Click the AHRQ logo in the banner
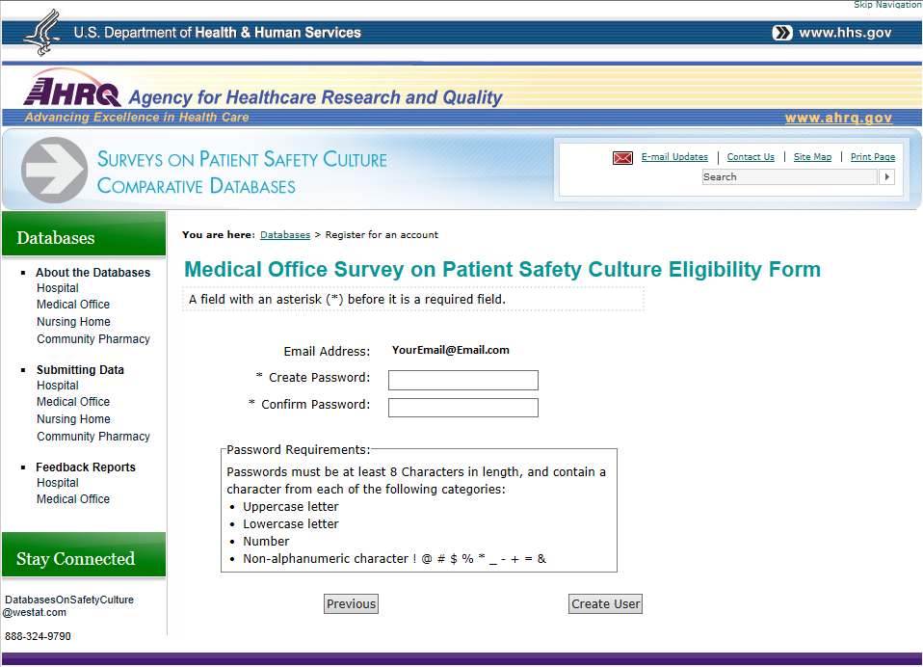The image size is (923, 667). point(72,92)
